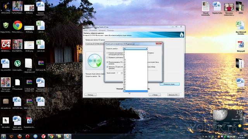
Task: Enable the simulate-first (Сначала симулировать) checkbox
Action: pos(107,53)
